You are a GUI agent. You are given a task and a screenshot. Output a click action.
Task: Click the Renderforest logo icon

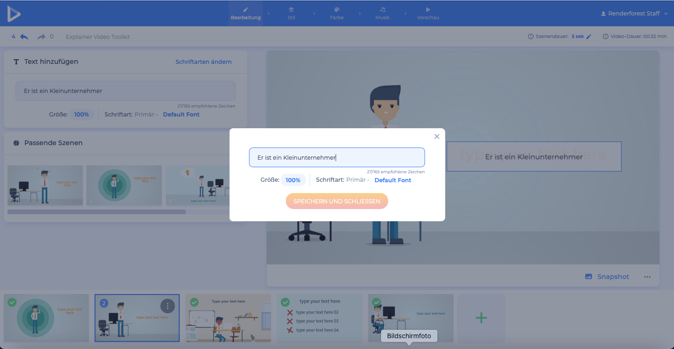point(14,14)
